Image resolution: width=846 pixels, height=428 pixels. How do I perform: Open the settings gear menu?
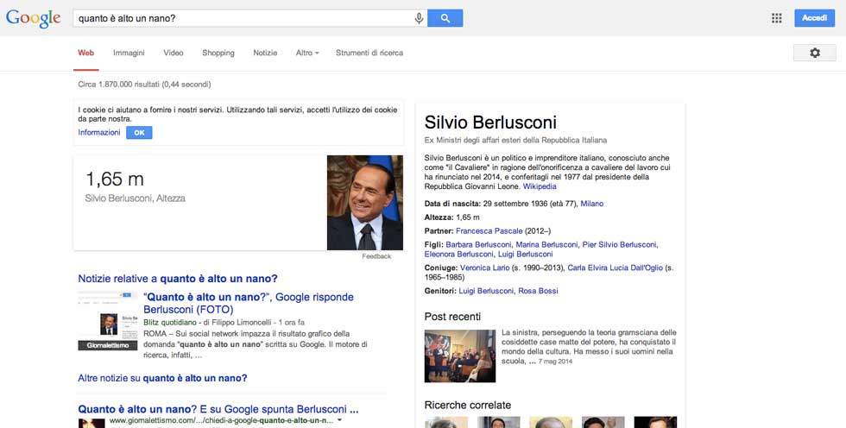click(814, 53)
